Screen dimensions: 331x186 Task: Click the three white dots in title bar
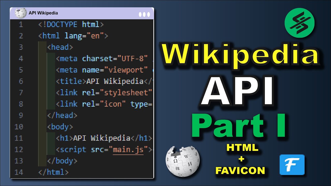[x=144, y=14]
